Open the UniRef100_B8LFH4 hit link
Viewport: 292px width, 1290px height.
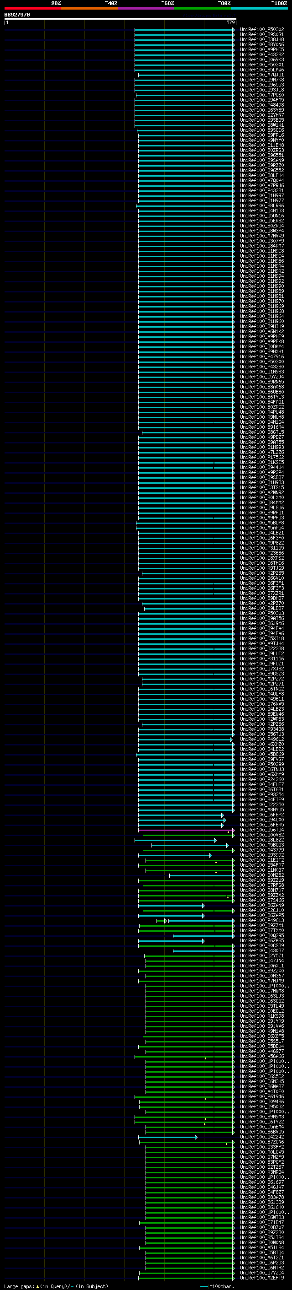[x=262, y=175]
